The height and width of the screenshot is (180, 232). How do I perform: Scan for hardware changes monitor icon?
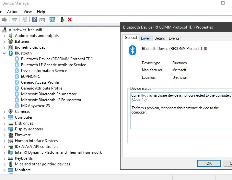pos(52,19)
